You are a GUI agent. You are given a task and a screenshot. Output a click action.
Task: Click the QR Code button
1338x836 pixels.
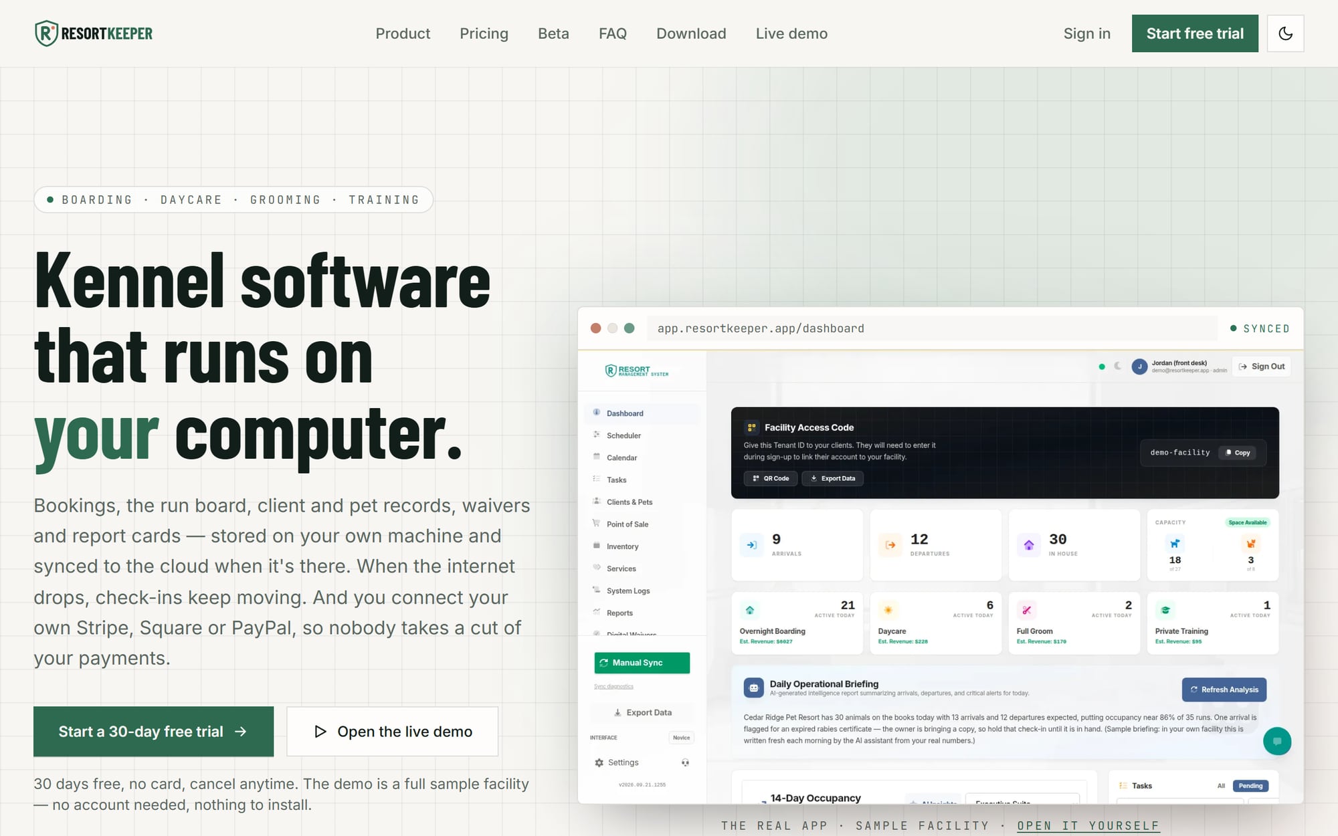tap(771, 478)
